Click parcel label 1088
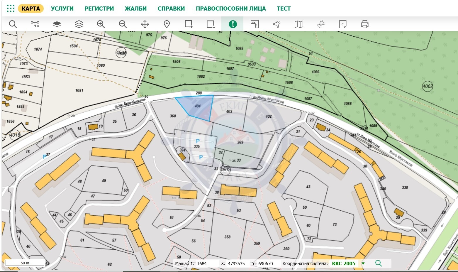This screenshot has width=458, height=272. pyautogui.click(x=348, y=103)
